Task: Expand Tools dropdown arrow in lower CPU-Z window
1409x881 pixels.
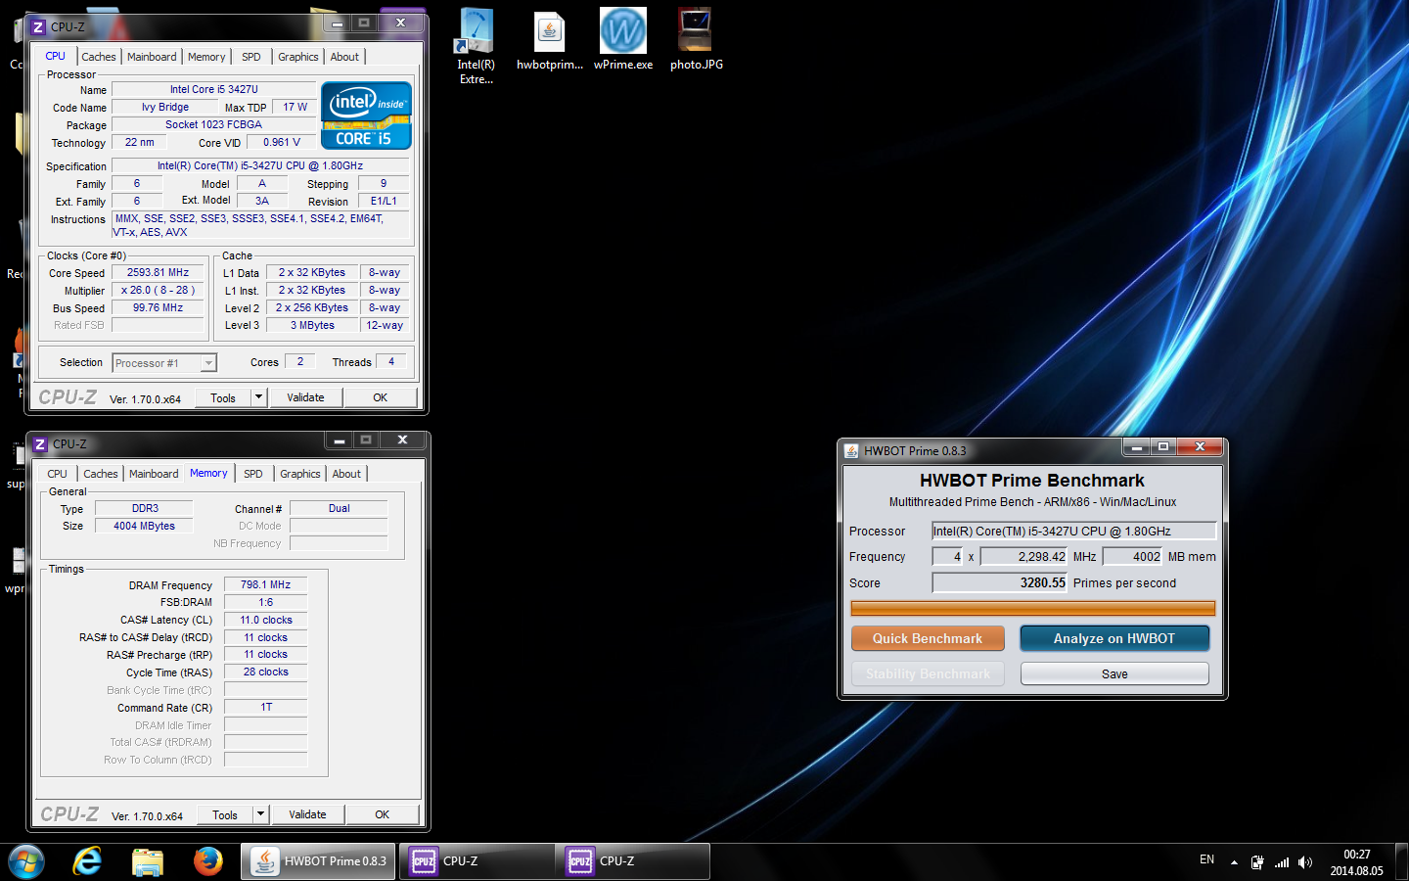Action: pos(261,814)
